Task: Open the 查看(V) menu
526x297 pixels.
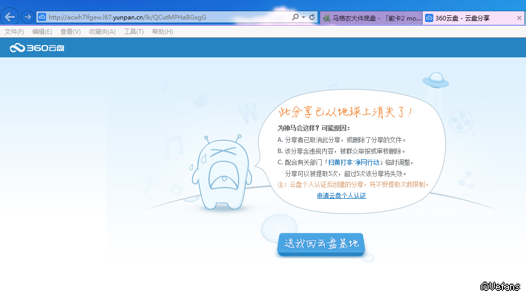Action: tap(71, 32)
